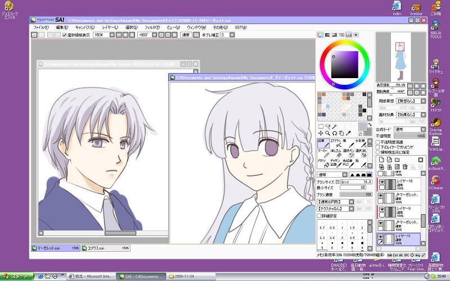The height and width of the screenshot is (281, 450).
Task: Open the brush mode 通常 dropdown
Action: click(345, 175)
